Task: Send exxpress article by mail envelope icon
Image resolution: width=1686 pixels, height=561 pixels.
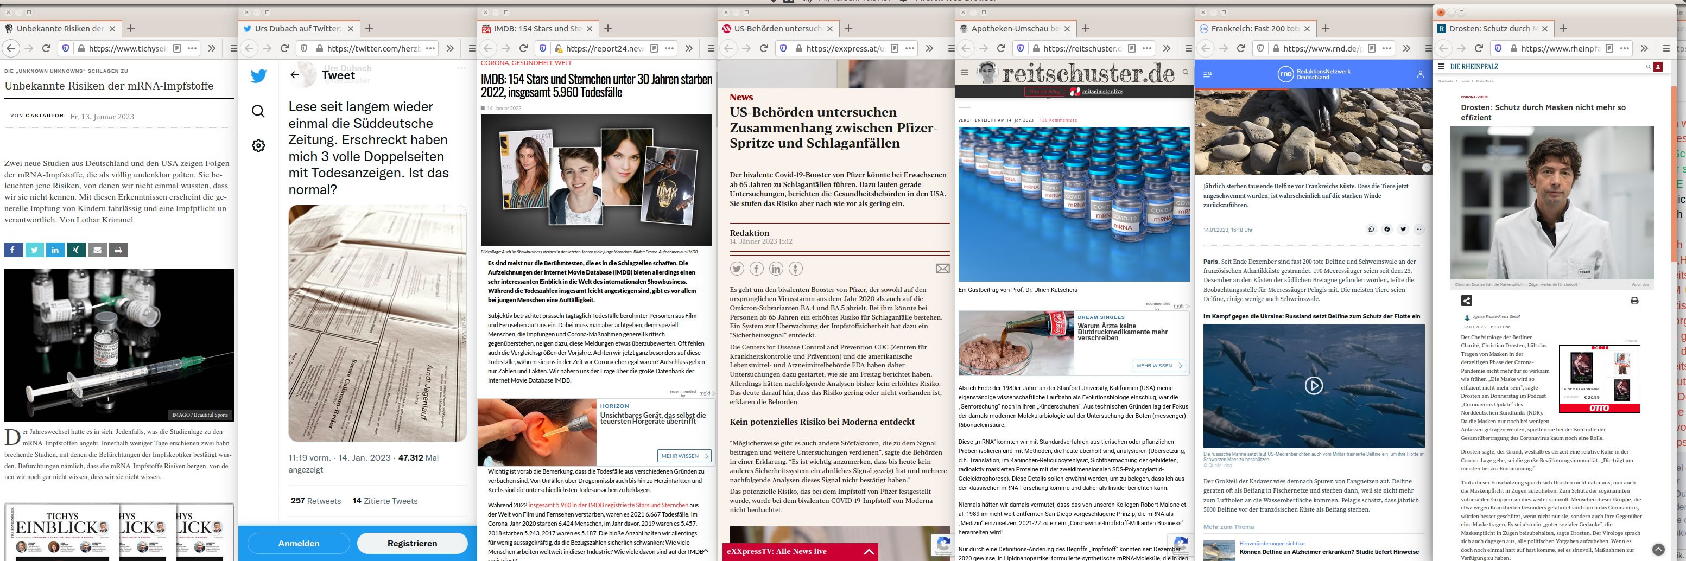Action: click(942, 269)
